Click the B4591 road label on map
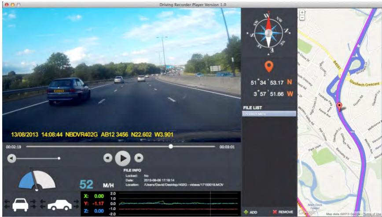 point(337,66)
